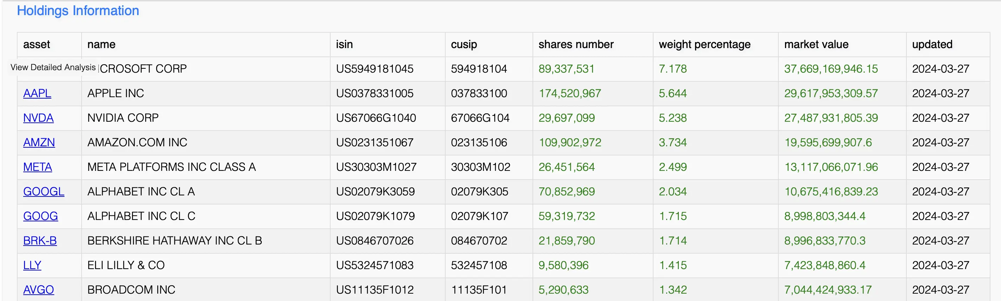Open the META ticker link
This screenshot has width=1001, height=301.
pyautogui.click(x=37, y=167)
